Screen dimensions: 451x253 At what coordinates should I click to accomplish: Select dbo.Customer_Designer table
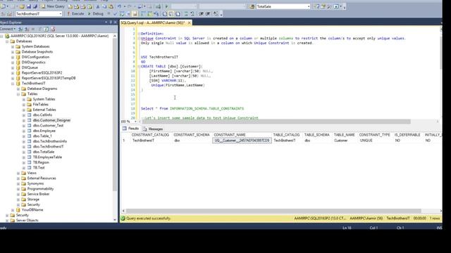(x=51, y=120)
